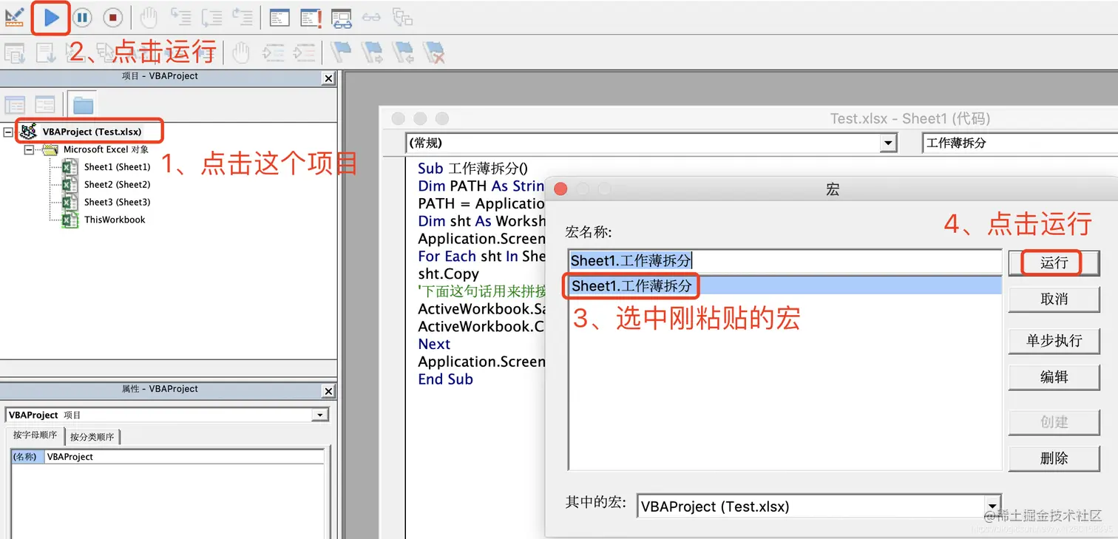Click the Quick Watch glasses icon
The width and height of the screenshot is (1118, 539).
(x=371, y=17)
